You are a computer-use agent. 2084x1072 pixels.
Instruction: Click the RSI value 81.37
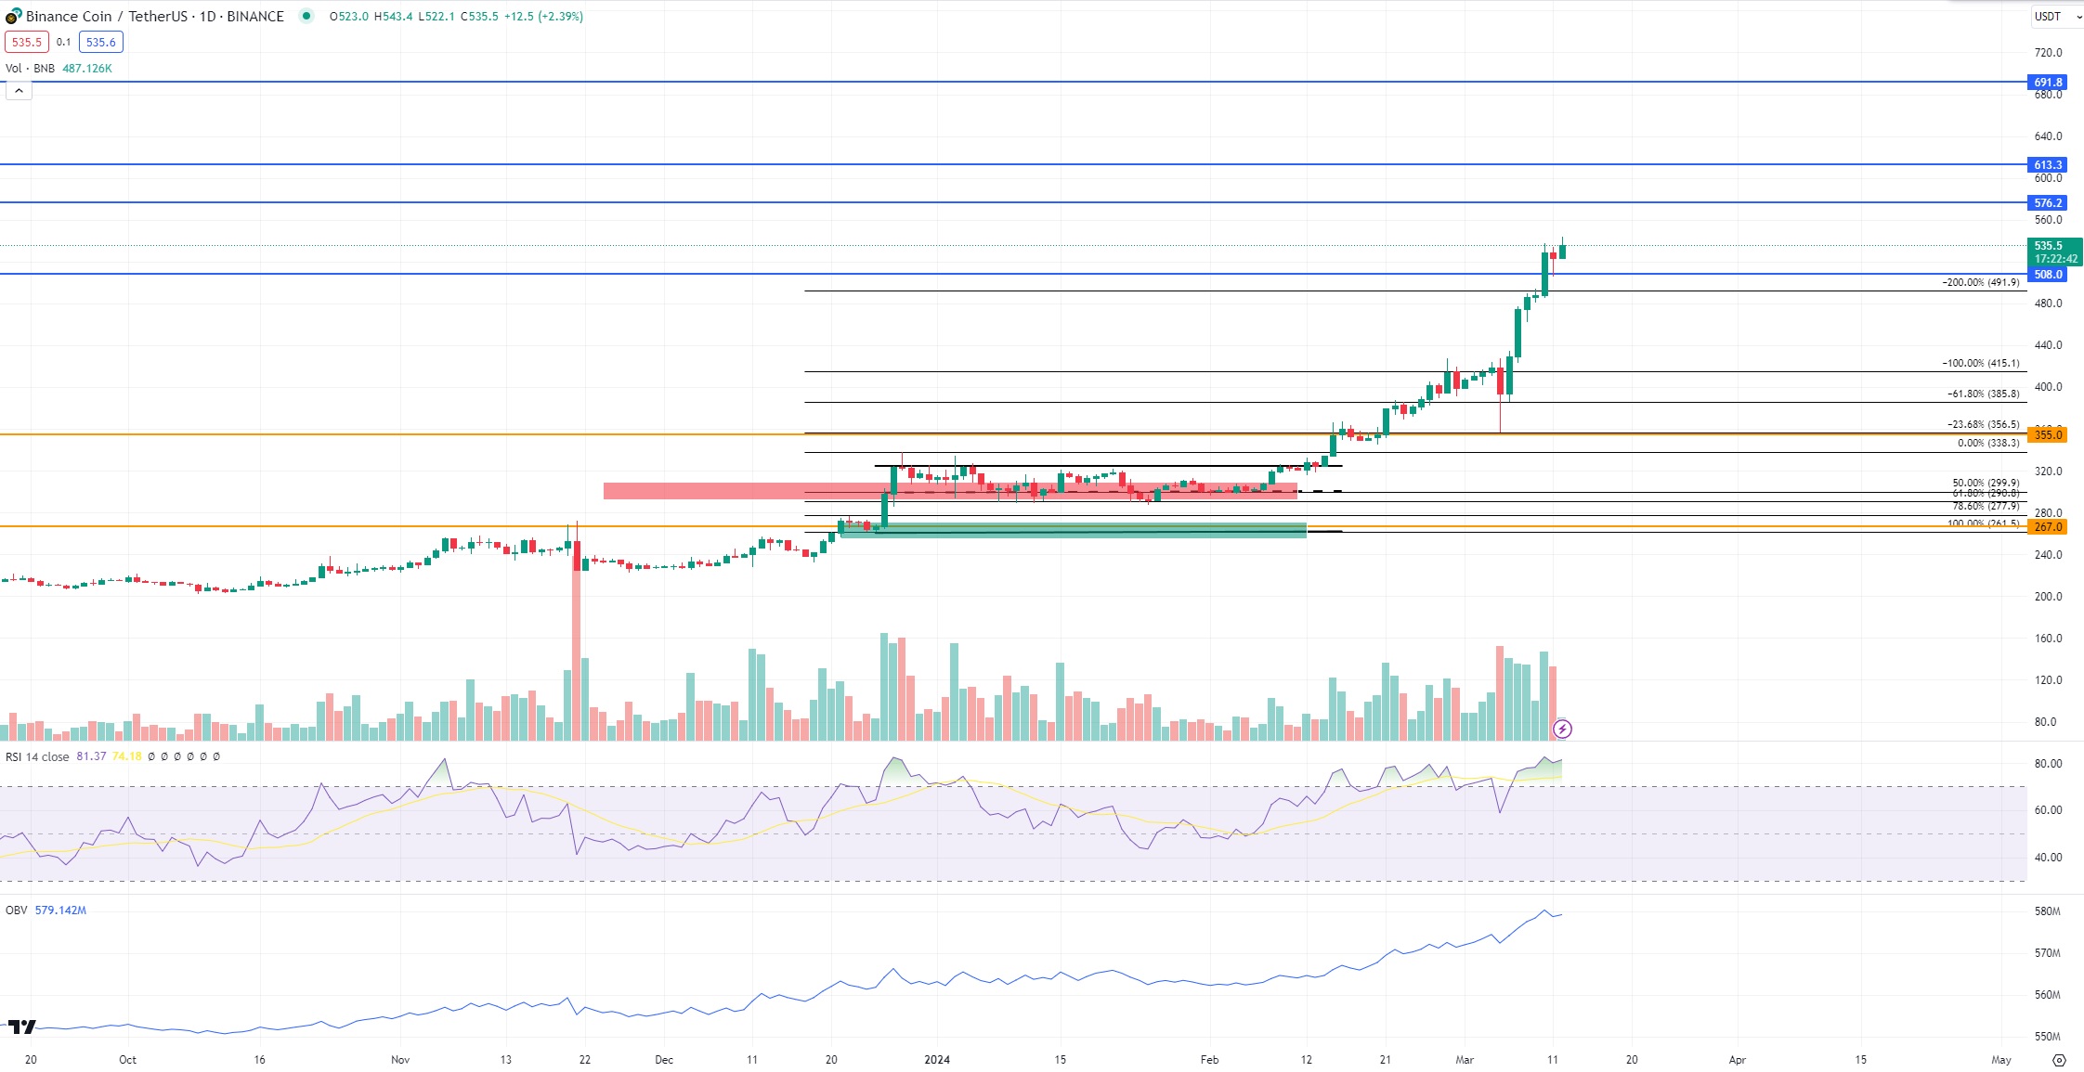pyautogui.click(x=91, y=756)
